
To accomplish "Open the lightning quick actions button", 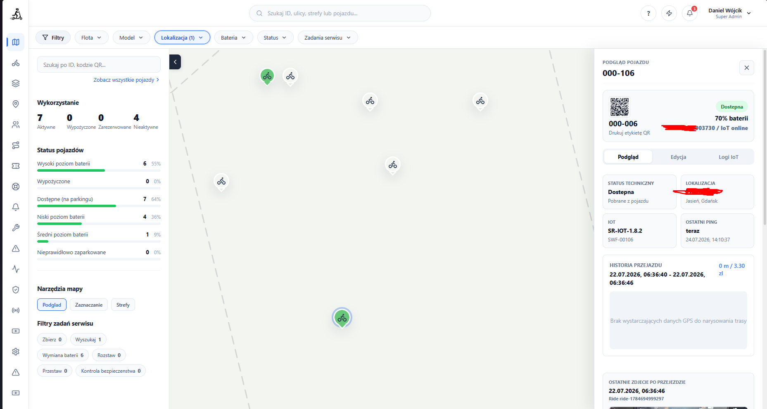I will point(669,13).
